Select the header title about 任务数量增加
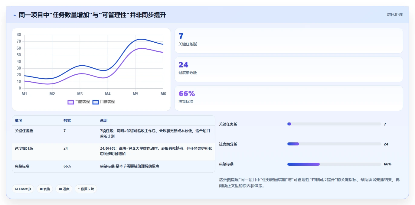Image resolution: width=415 pixels, height=205 pixels. [92, 15]
